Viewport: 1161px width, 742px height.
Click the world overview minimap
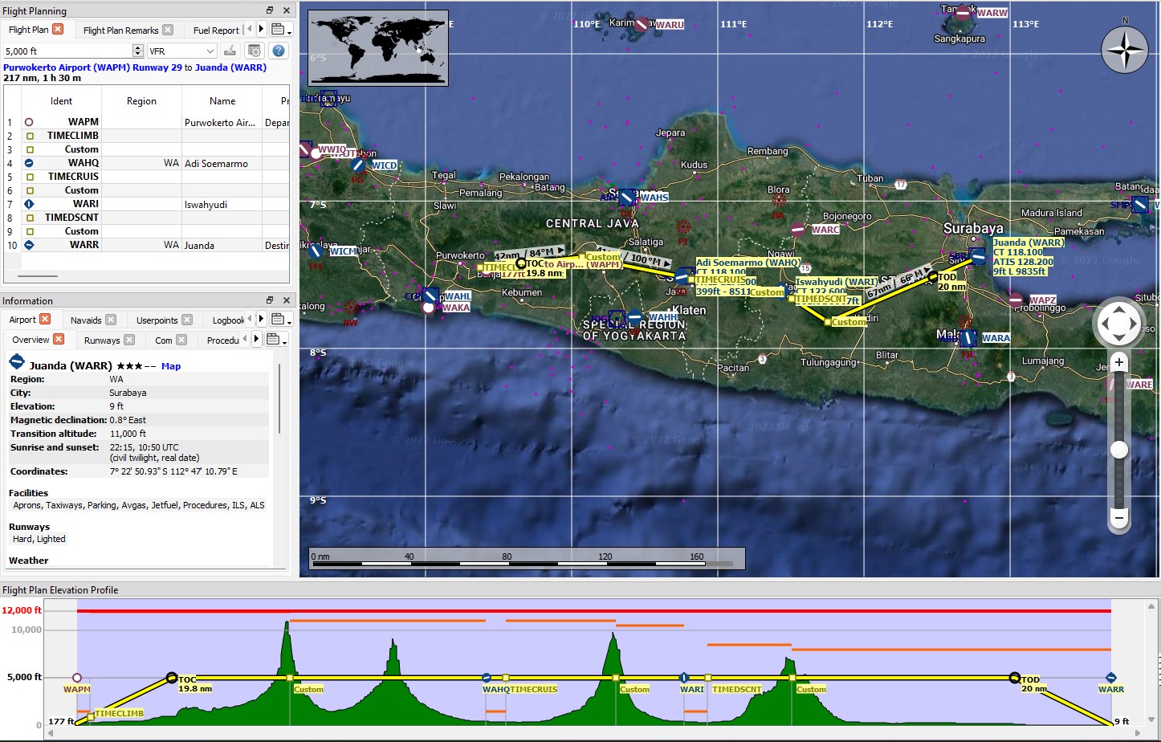tap(378, 48)
